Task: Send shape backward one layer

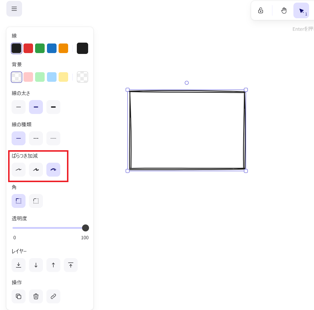Action: (x=36, y=265)
